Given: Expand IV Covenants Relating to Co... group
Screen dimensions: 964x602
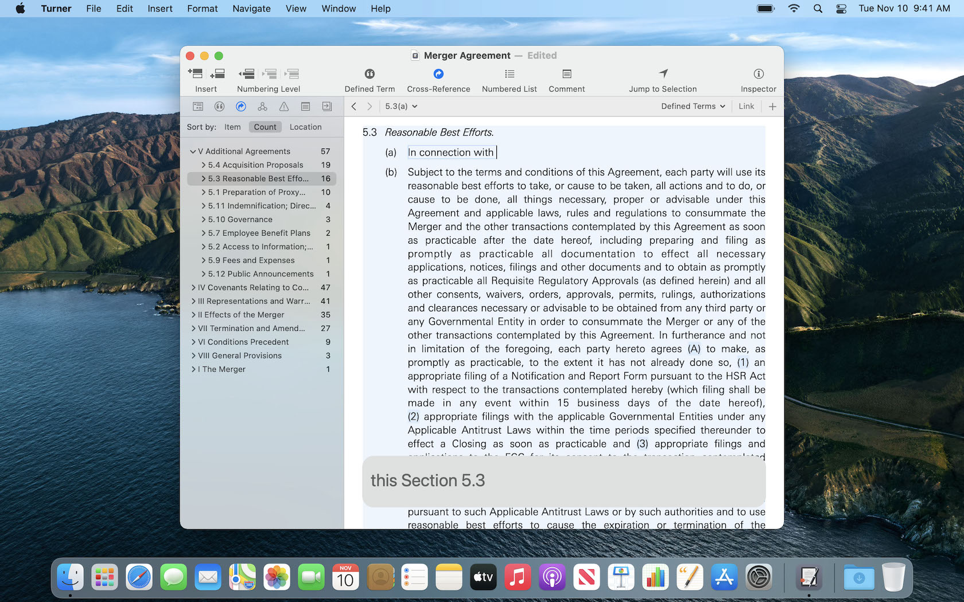Looking at the screenshot, I should [193, 288].
